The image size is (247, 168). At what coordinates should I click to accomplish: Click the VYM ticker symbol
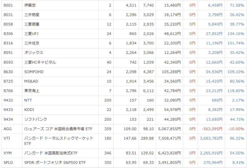7,153
